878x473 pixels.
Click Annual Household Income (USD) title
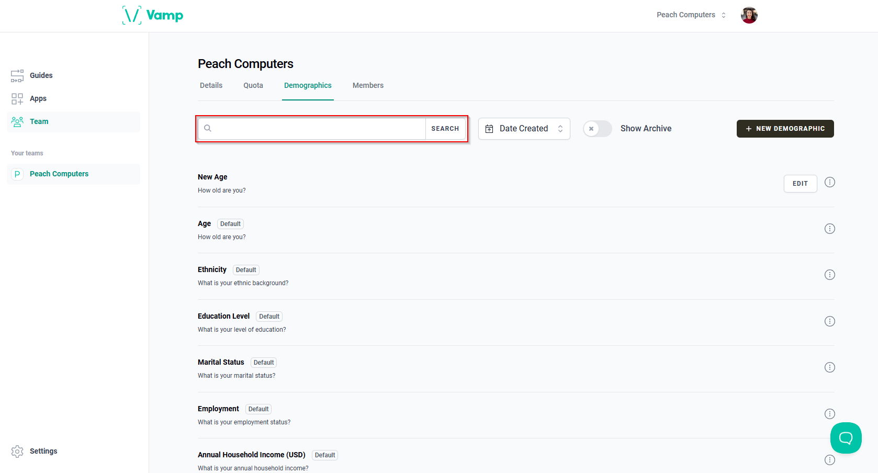coord(252,455)
